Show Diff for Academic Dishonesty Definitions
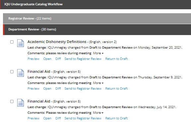Viewport: 191px width, 127px height. (58, 59)
